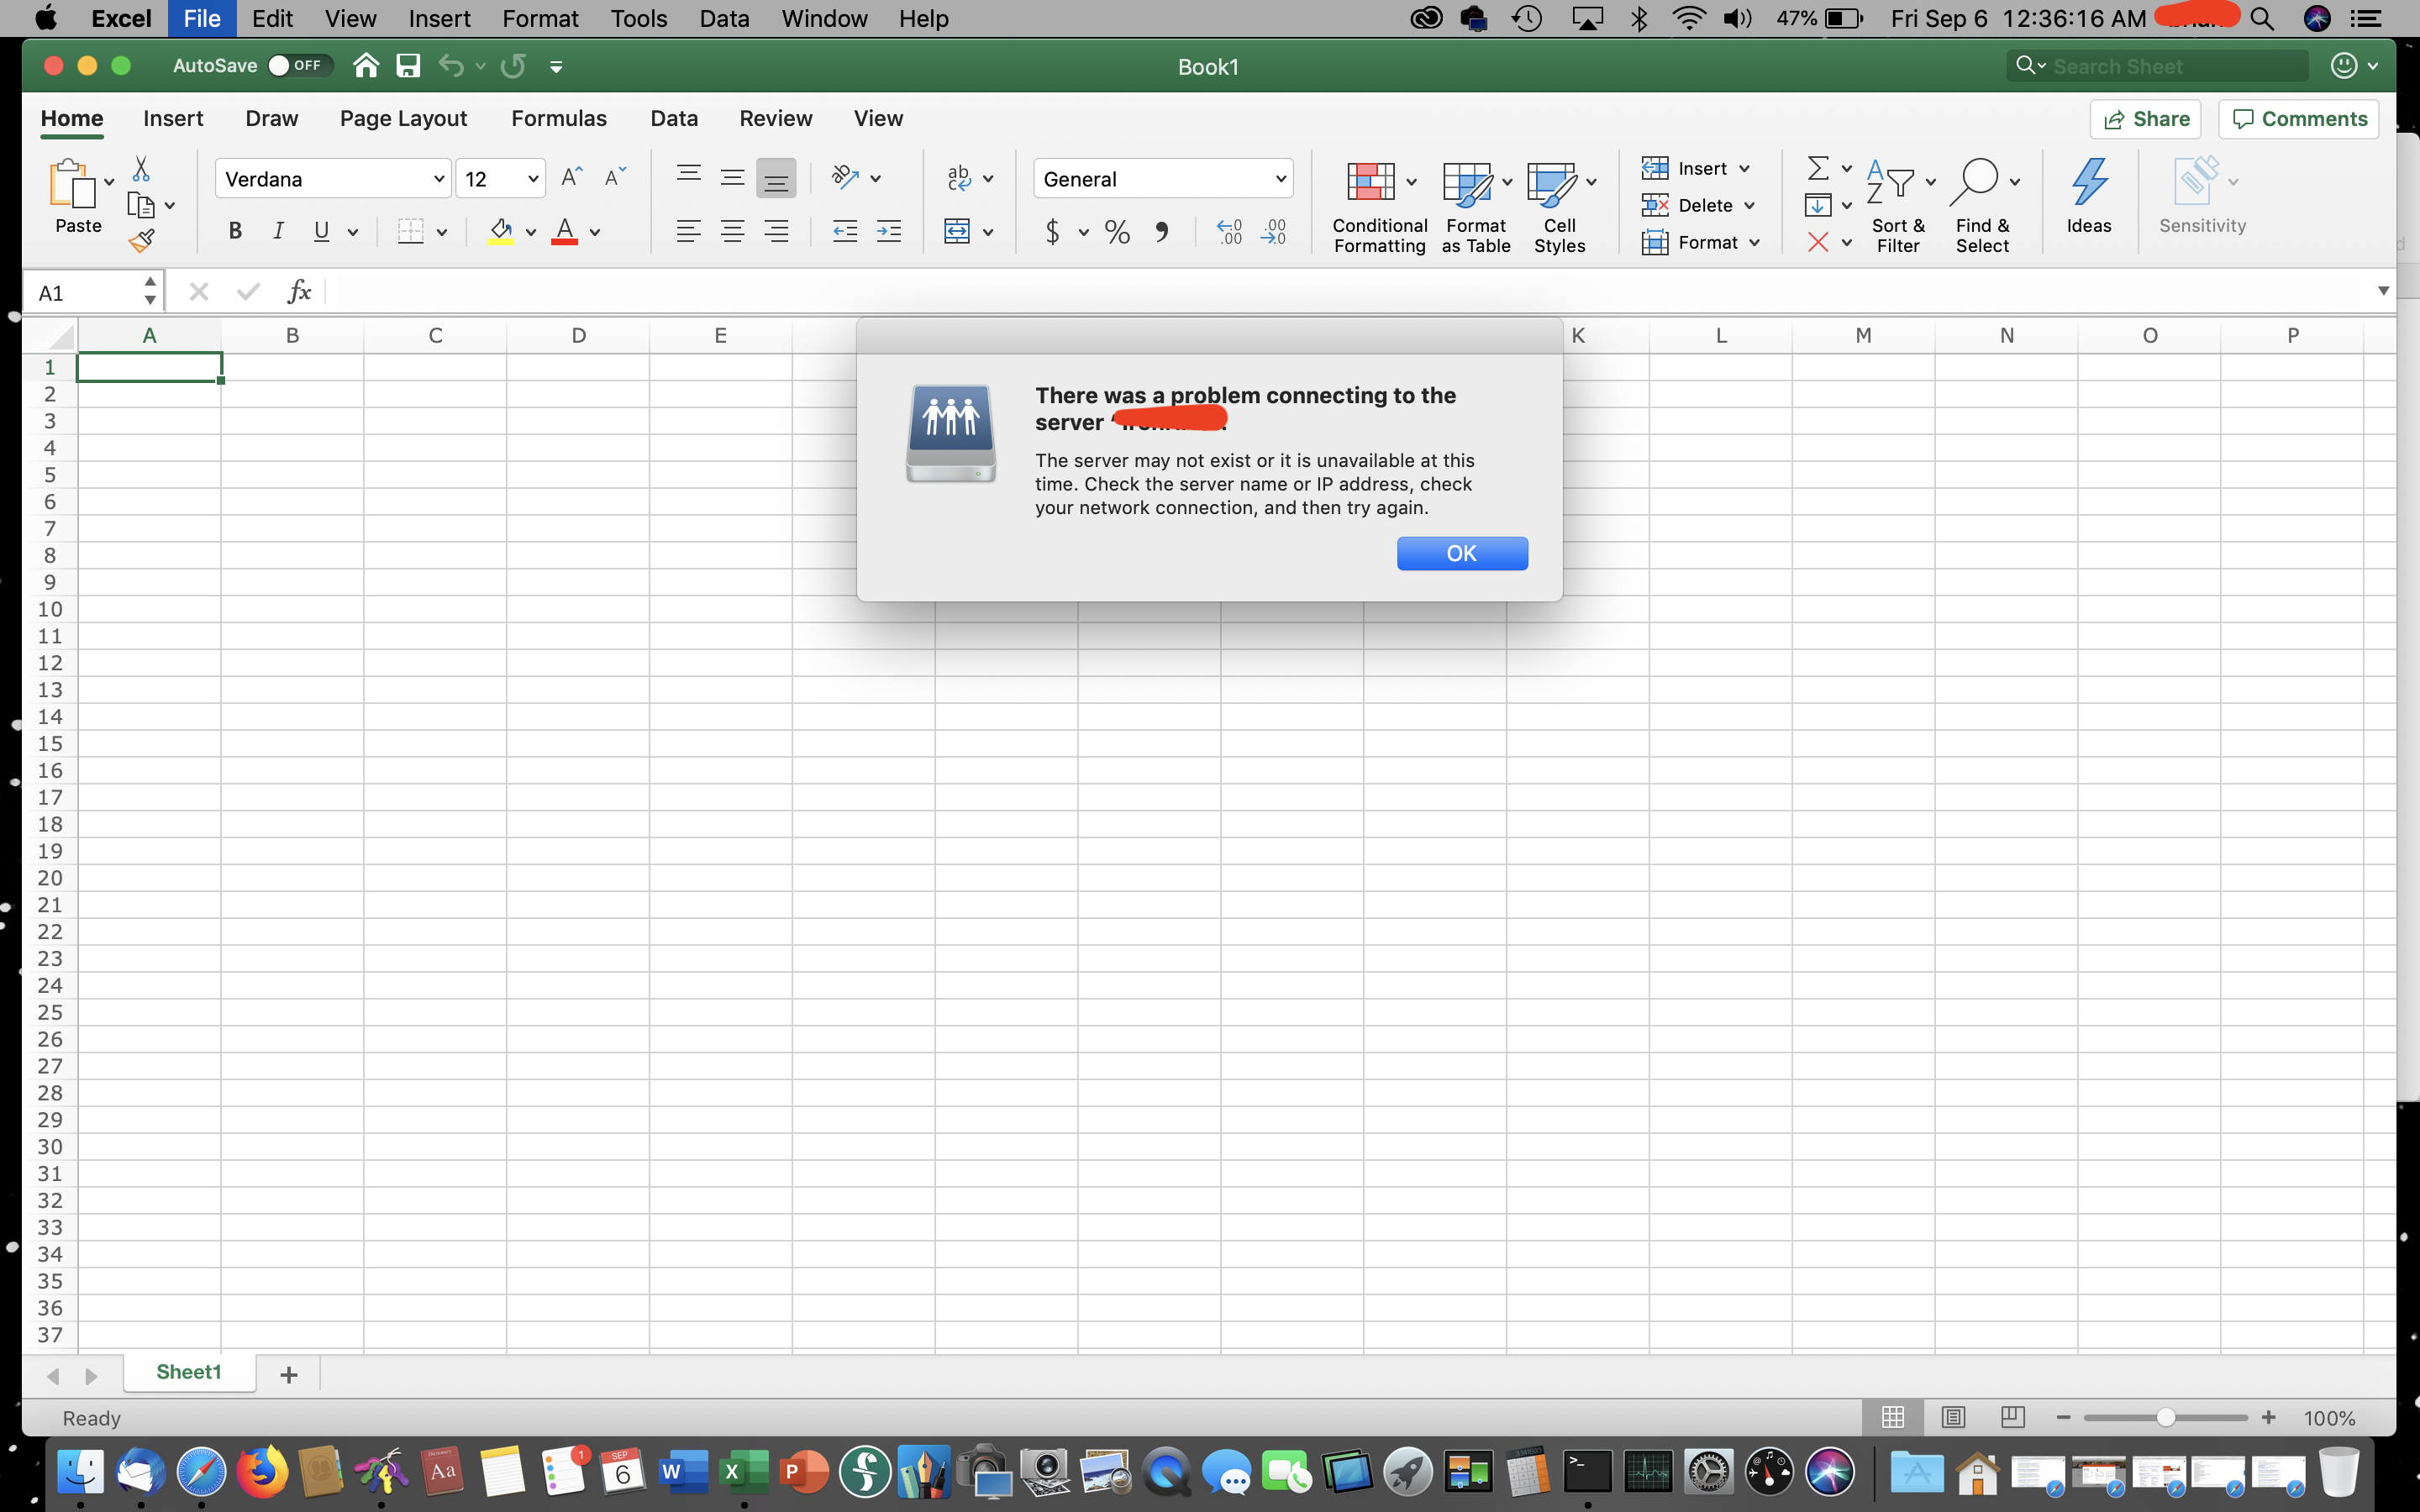
Task: Open the Tools menu in menu bar
Action: (638, 19)
